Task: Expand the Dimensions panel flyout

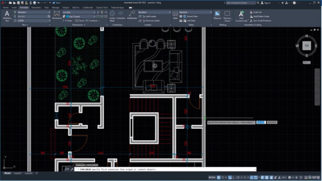Action: [x=78, y=25]
